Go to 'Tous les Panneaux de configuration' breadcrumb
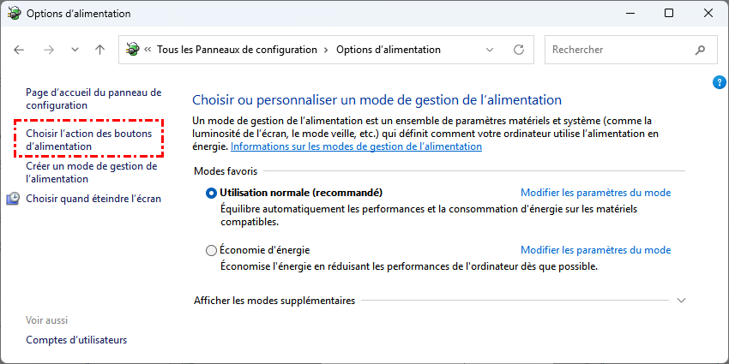729x364 pixels. pyautogui.click(x=236, y=50)
